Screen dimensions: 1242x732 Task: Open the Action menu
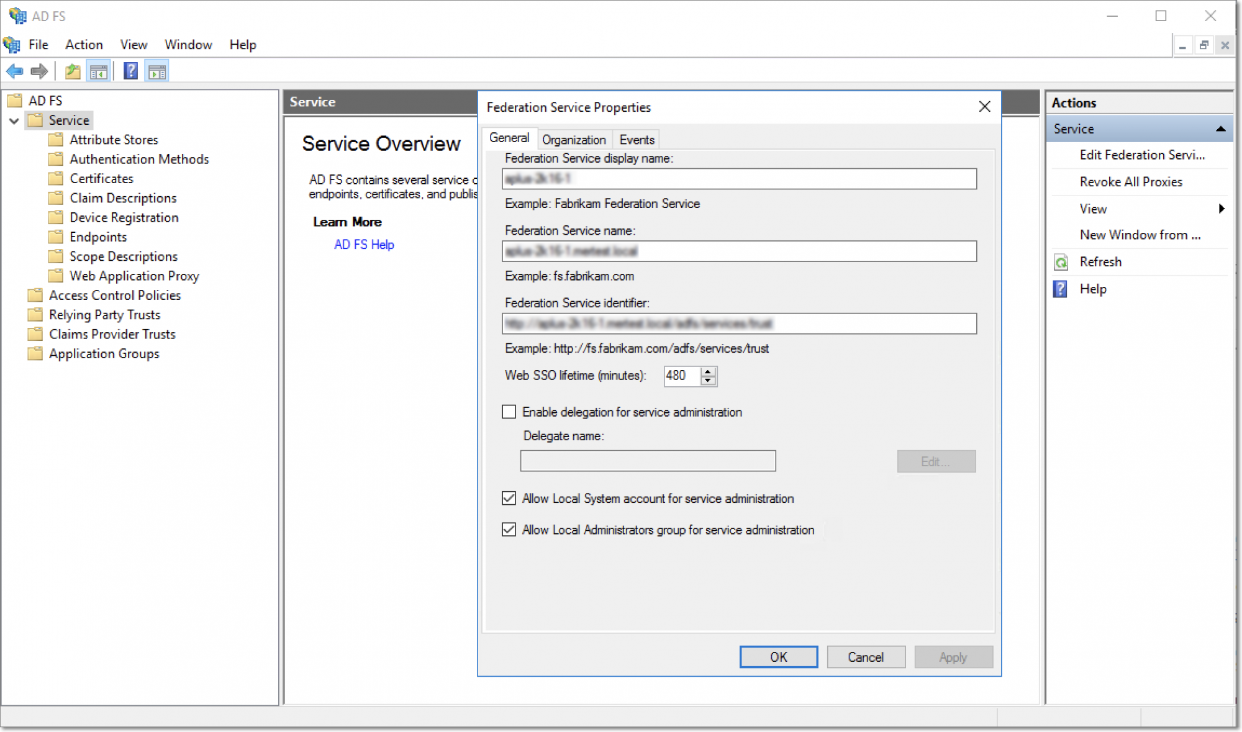point(84,45)
